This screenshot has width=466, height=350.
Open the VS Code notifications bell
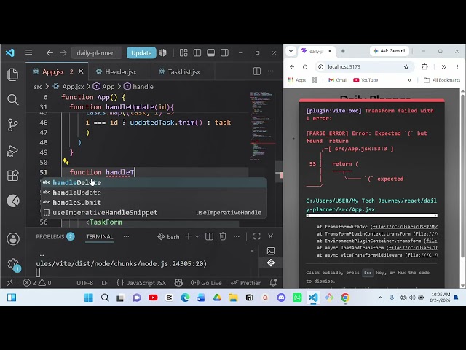[273, 283]
